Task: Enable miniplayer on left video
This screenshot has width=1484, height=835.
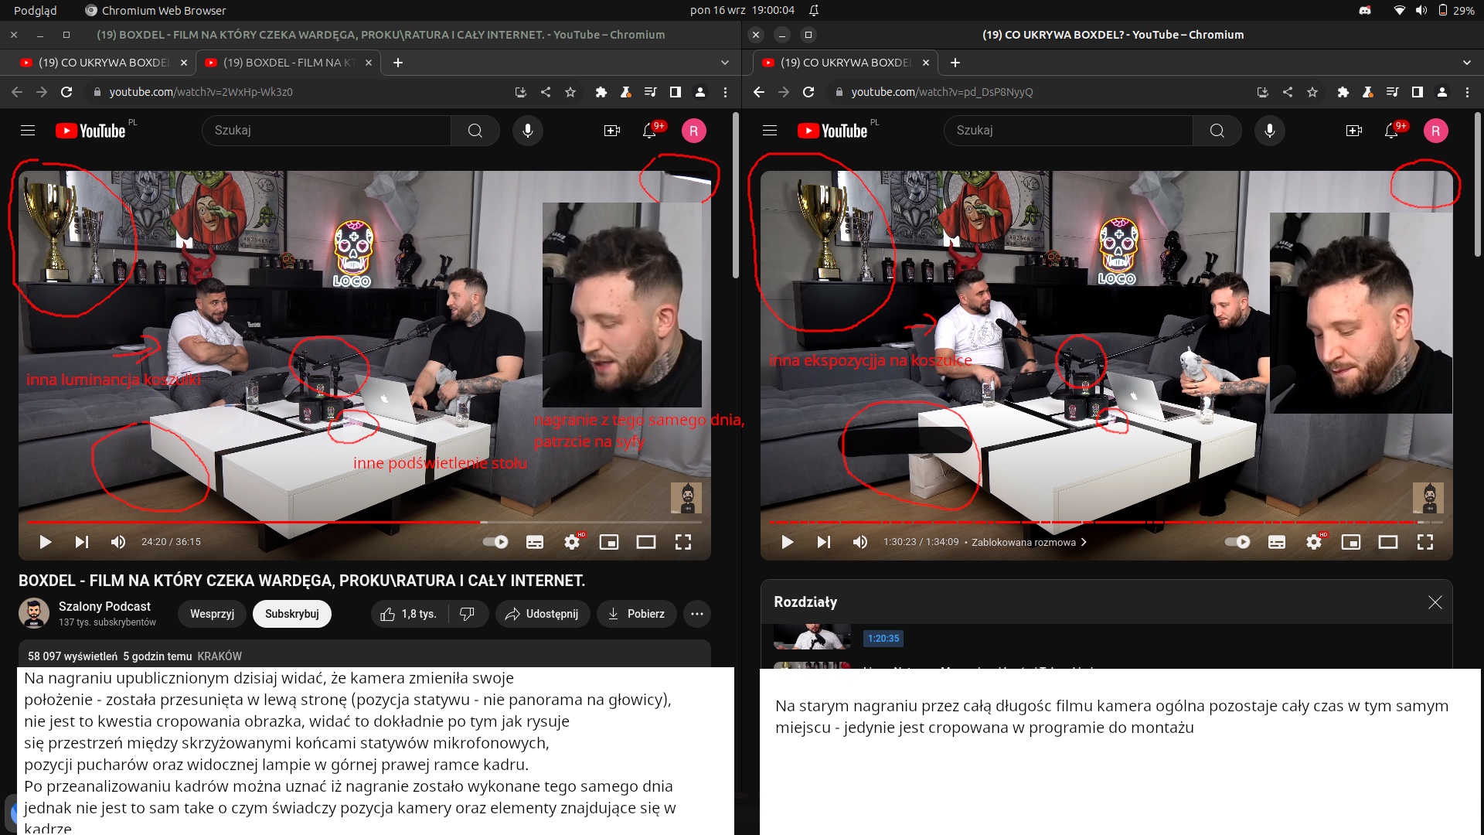Action: click(x=609, y=542)
